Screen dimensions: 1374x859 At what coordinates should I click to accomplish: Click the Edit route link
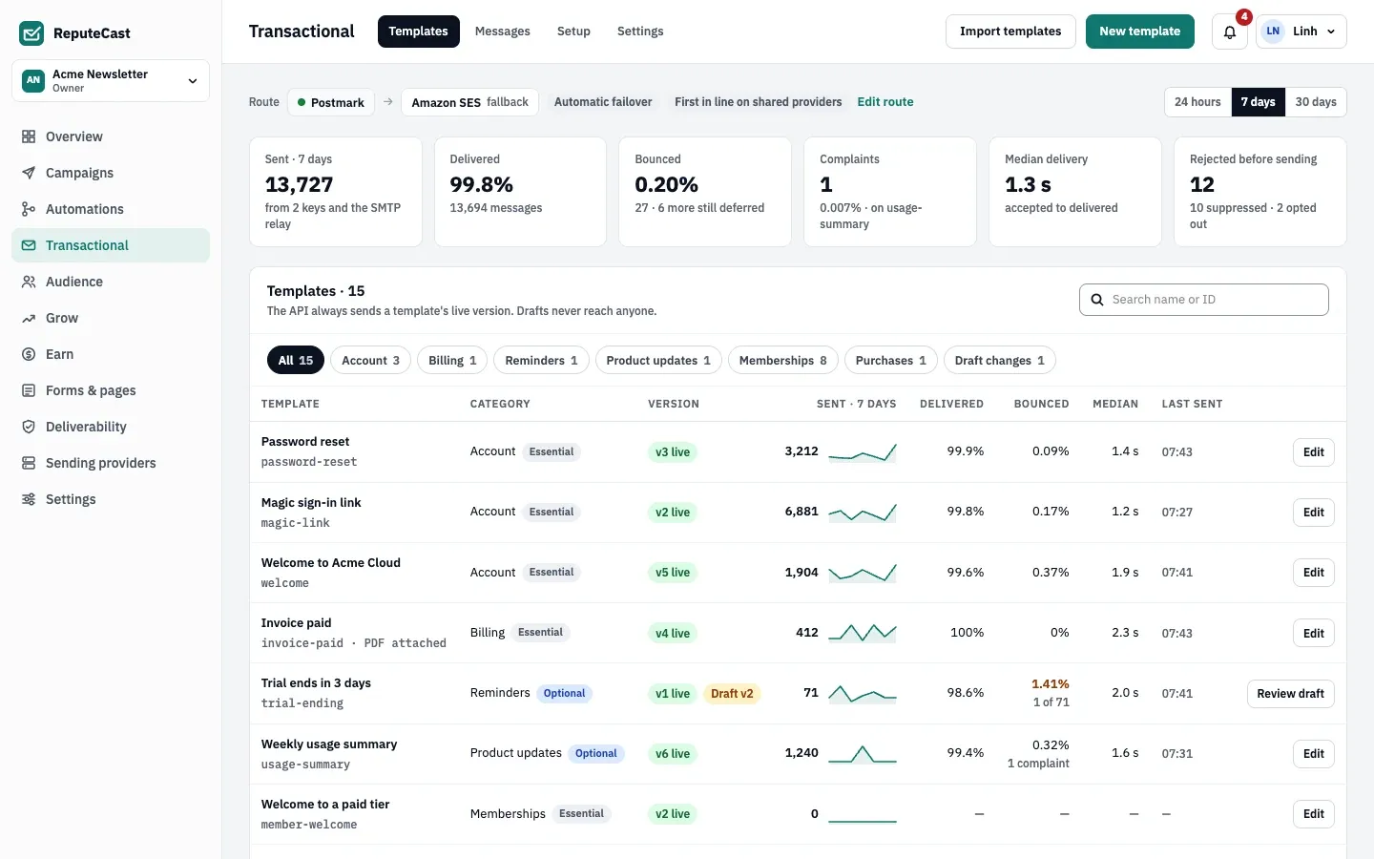[x=885, y=102]
